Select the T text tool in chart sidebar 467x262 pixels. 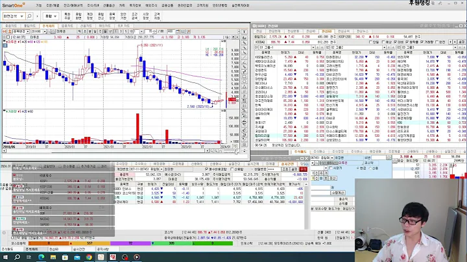[245, 32]
